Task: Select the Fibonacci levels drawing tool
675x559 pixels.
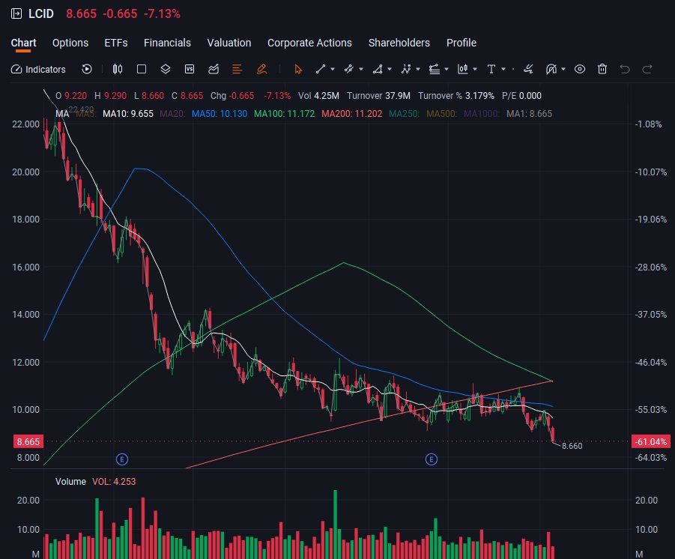Action: [x=435, y=69]
